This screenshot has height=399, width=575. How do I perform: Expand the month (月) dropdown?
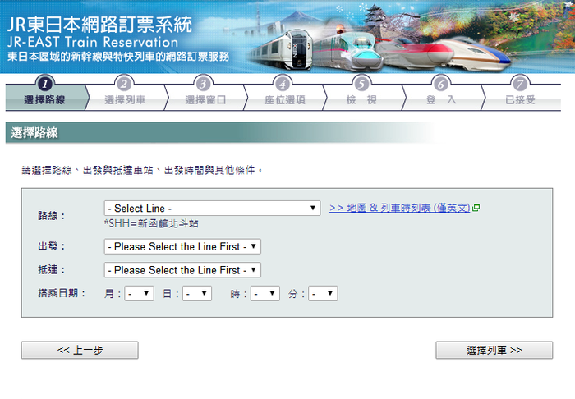(x=139, y=293)
